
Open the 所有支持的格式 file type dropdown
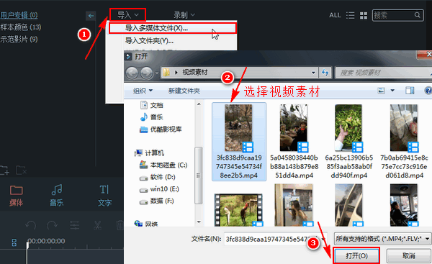(x=382, y=239)
